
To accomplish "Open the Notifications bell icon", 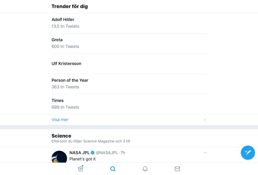I will pyautogui.click(x=145, y=169).
